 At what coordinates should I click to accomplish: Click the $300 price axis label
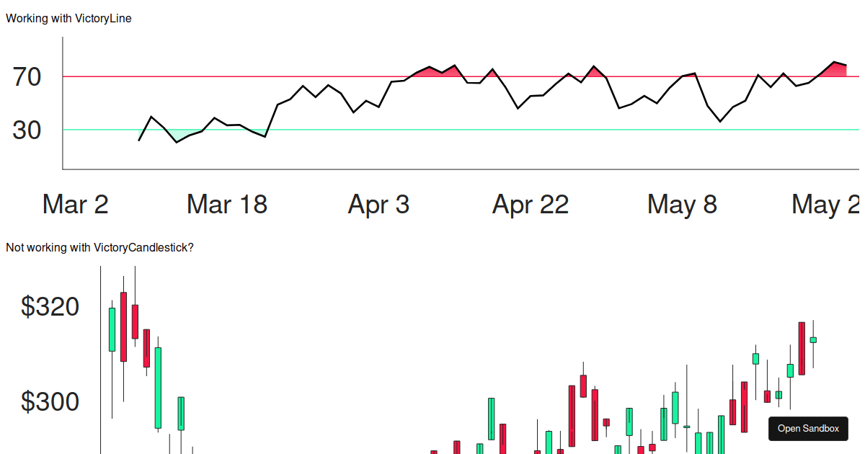[50, 402]
